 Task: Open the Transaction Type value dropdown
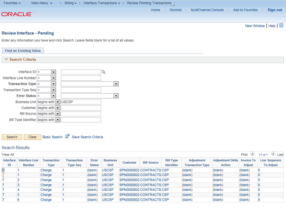[x=116, y=84]
